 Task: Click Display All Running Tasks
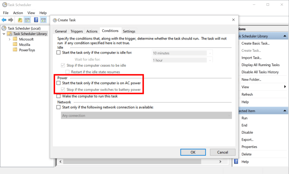(261, 65)
